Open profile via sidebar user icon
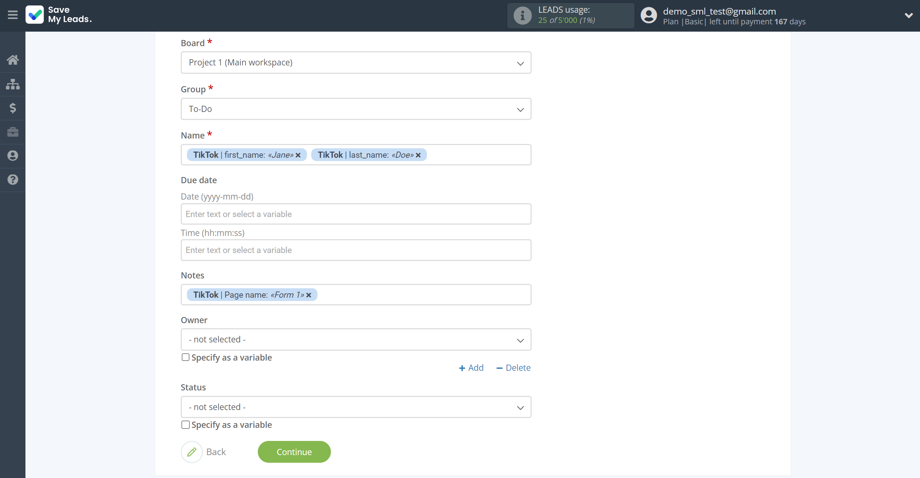This screenshot has height=478, width=920. pyautogui.click(x=13, y=156)
